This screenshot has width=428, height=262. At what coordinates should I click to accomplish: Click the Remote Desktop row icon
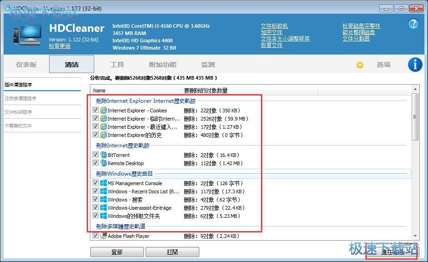point(103,163)
